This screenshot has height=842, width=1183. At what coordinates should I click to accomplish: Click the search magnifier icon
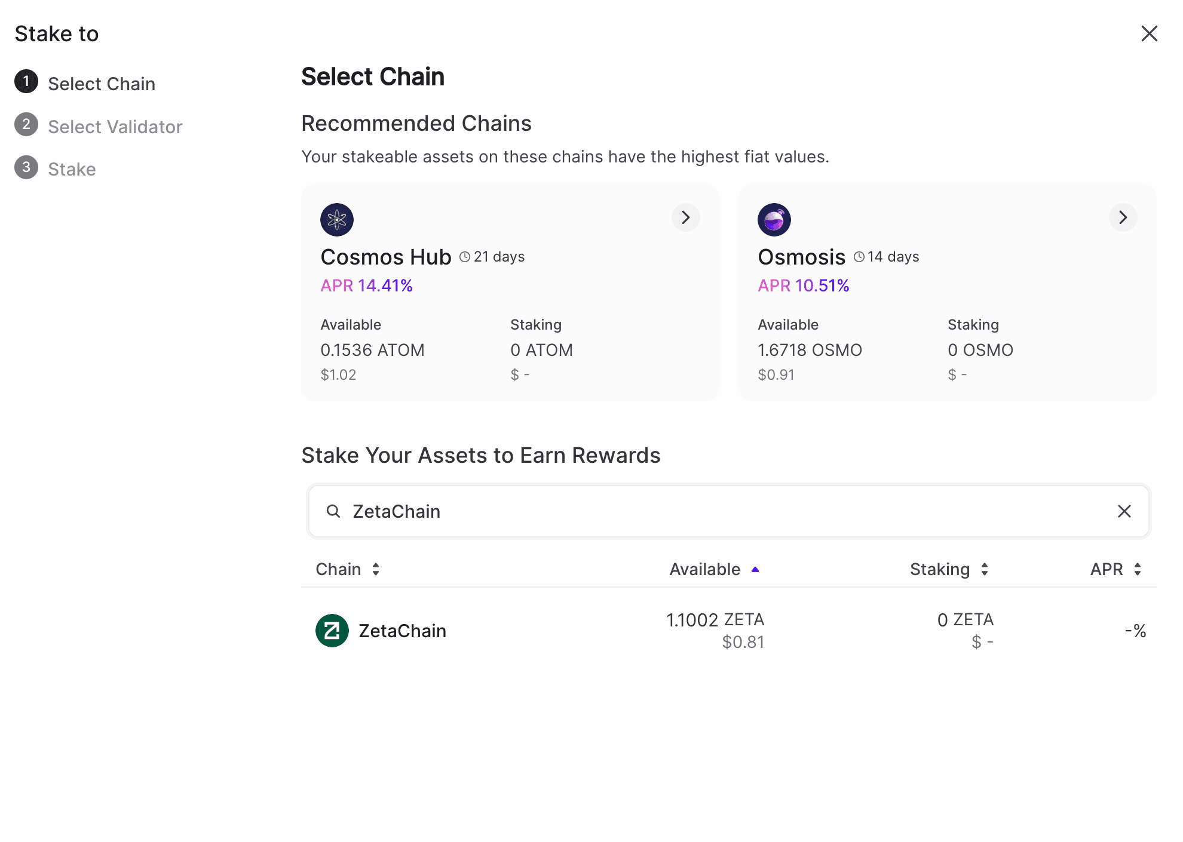point(333,511)
